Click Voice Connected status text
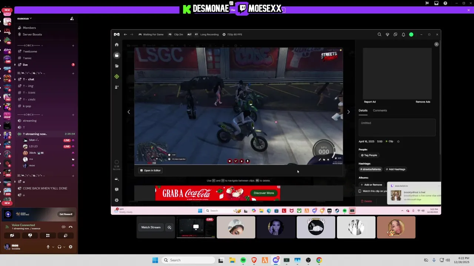The height and width of the screenshot is (266, 474). (x=23, y=225)
